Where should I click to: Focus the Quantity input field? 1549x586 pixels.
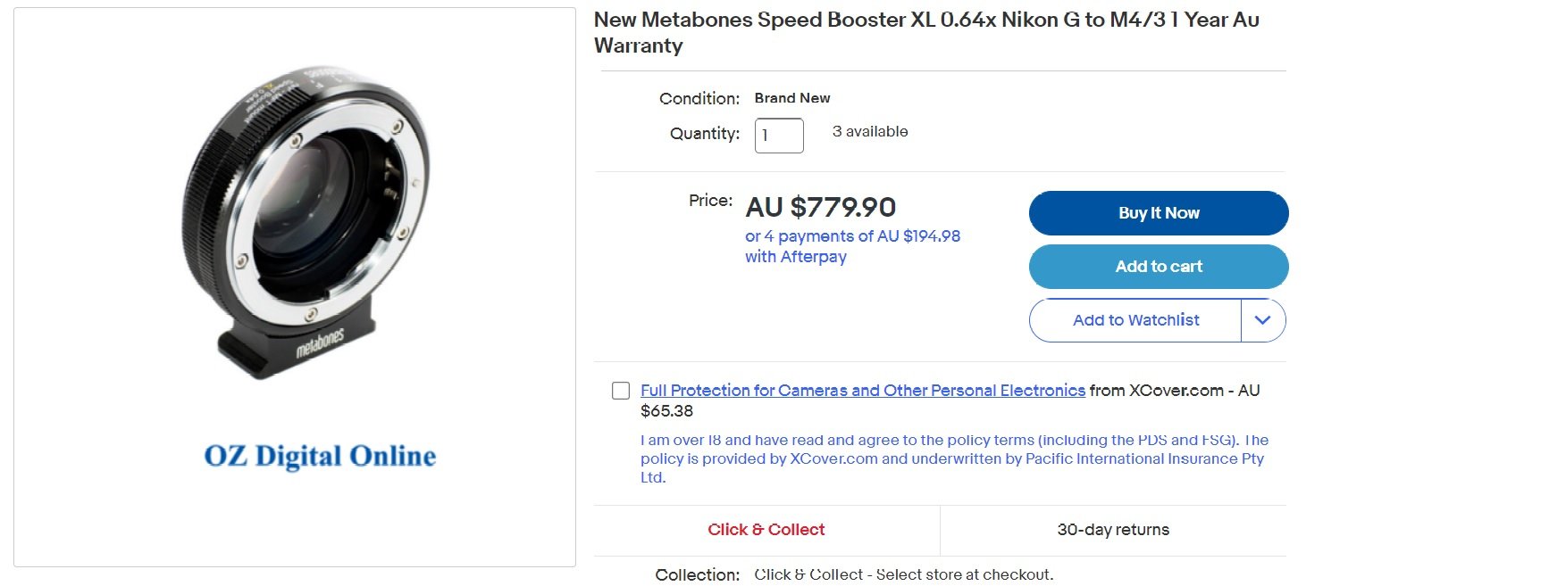click(779, 136)
